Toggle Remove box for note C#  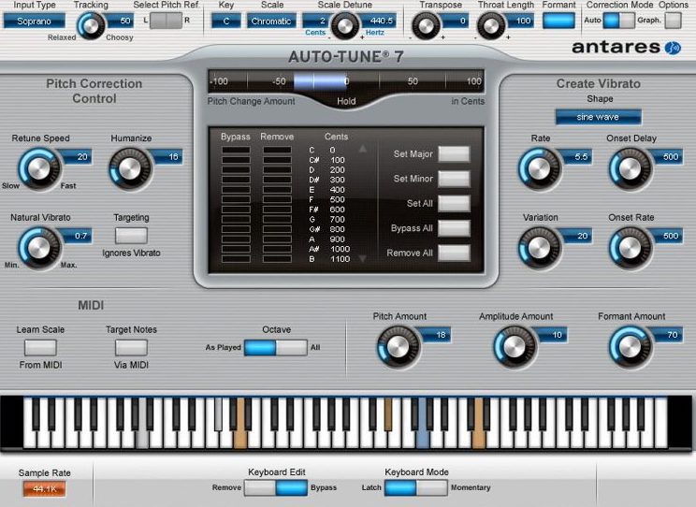point(277,160)
